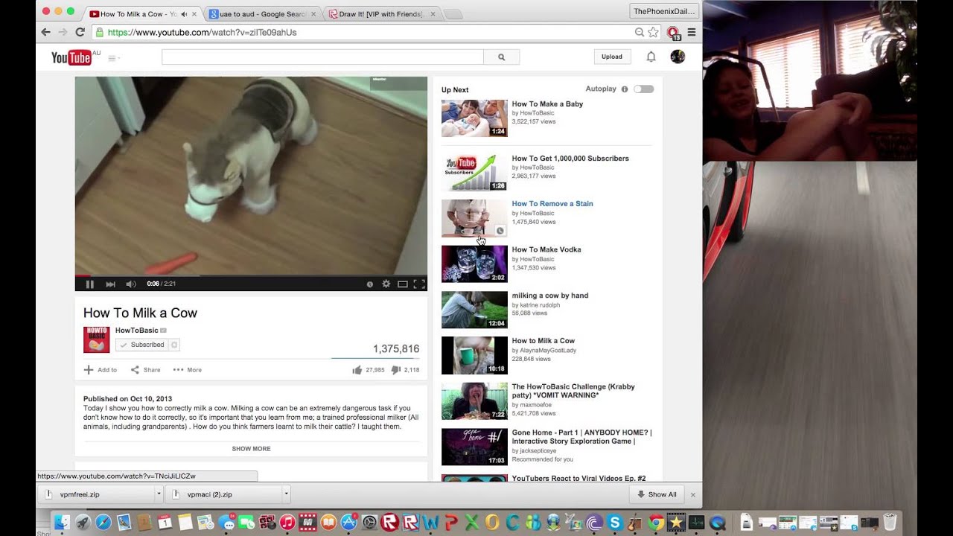Enter fullscreen in the video player

(x=419, y=284)
